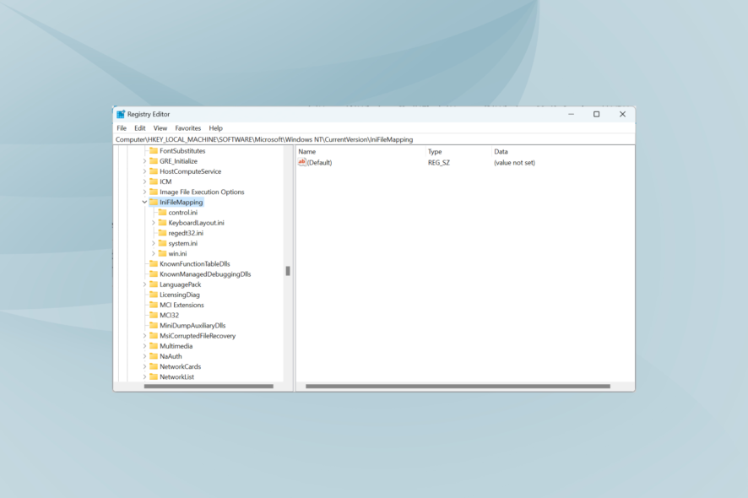Expand the win.ini key

tap(153, 254)
